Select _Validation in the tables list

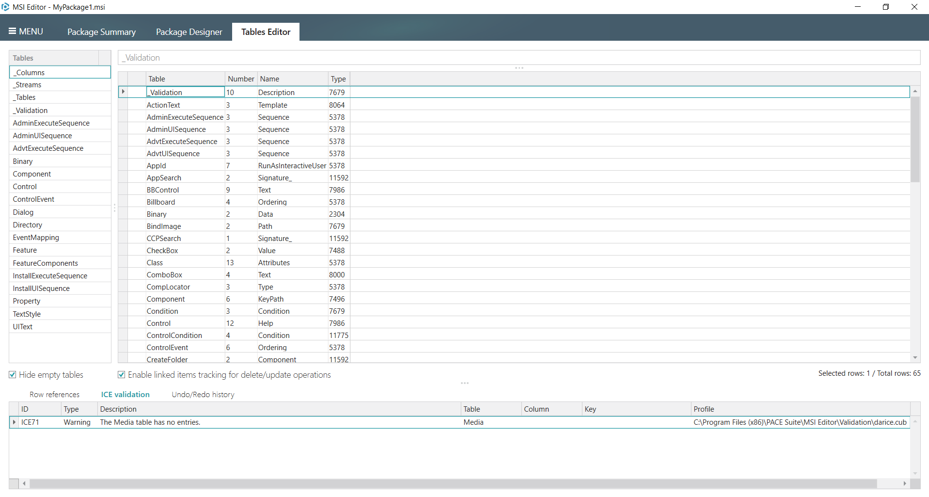(x=60, y=111)
